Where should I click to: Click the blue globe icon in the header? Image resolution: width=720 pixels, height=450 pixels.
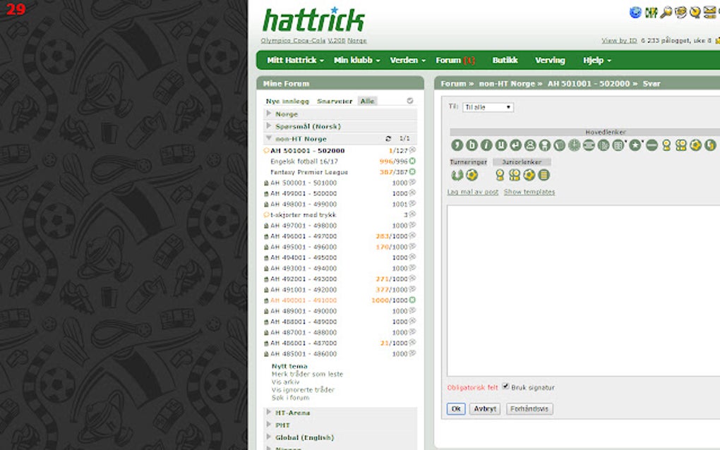pos(635,12)
